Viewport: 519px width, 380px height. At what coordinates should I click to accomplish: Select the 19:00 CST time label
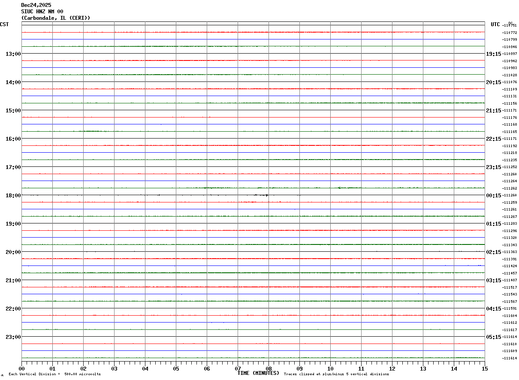tap(13, 224)
